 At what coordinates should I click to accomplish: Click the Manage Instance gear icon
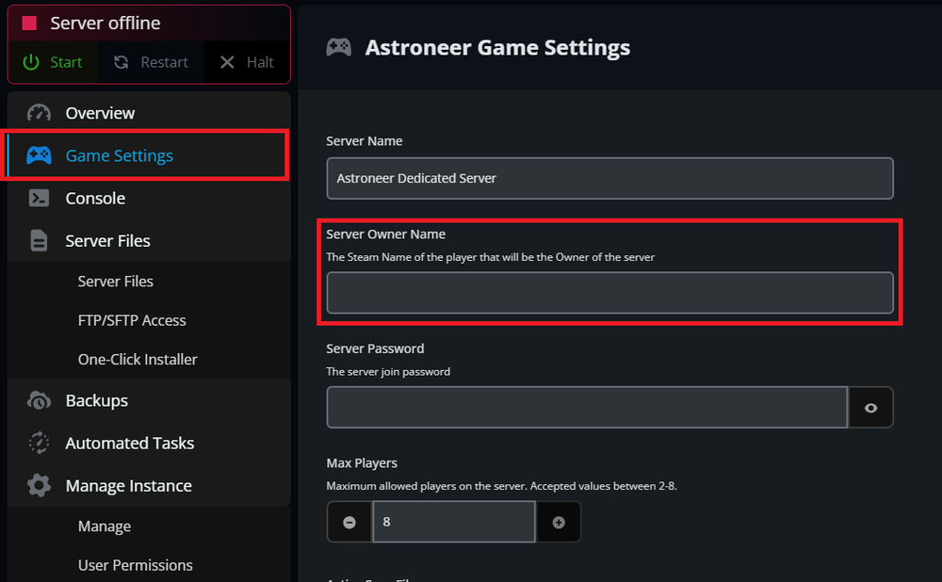[x=37, y=485]
